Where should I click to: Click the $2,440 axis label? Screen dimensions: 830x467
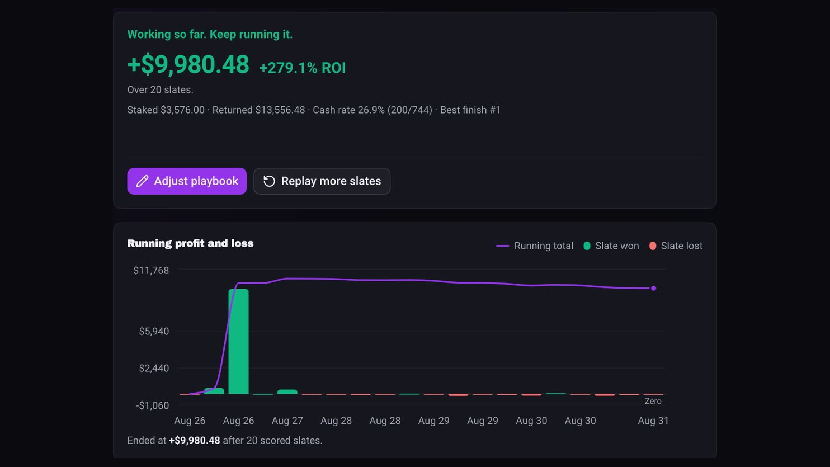[154, 369]
